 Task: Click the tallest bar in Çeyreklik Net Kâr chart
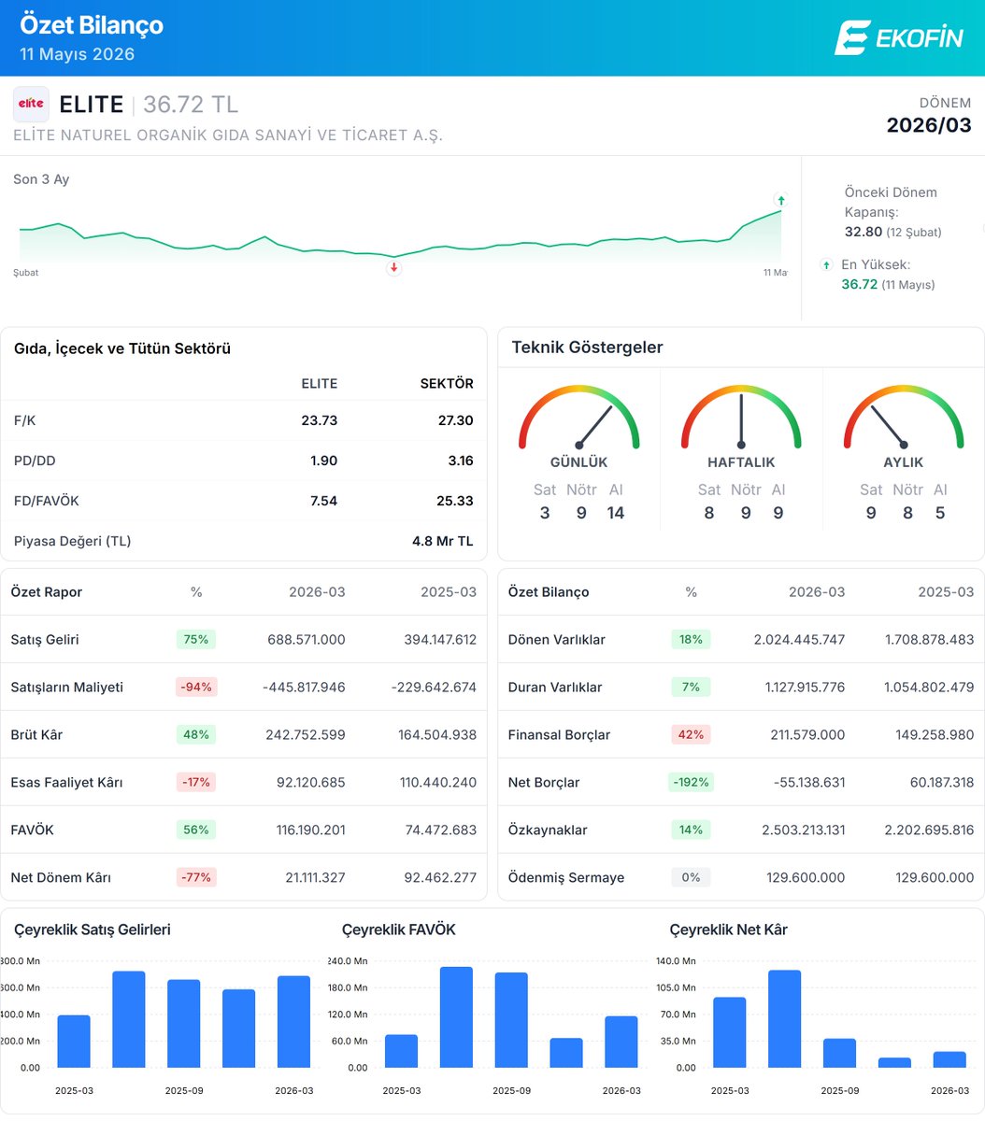784,1019
